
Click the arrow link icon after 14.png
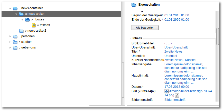(x=177, y=95)
